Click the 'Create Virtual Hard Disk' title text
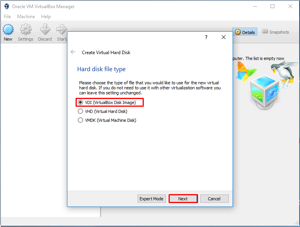Viewport: 300px width, 227px height. pyautogui.click(x=106, y=53)
